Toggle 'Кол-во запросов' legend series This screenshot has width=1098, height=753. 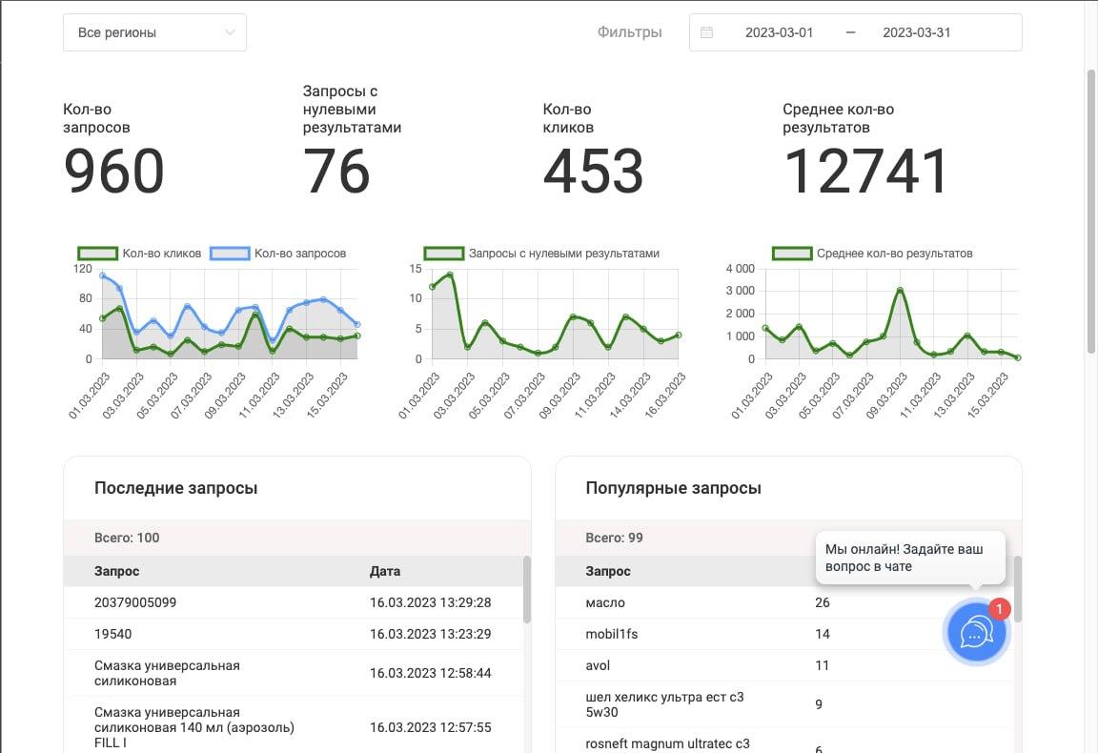277,254
